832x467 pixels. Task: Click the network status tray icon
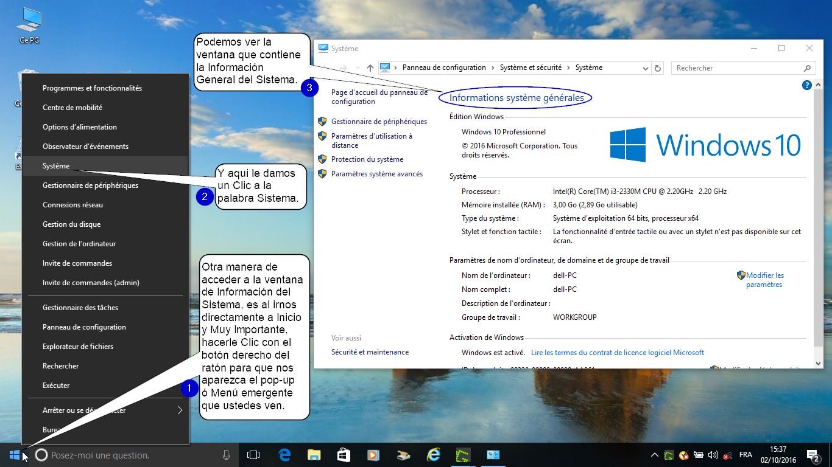727,455
